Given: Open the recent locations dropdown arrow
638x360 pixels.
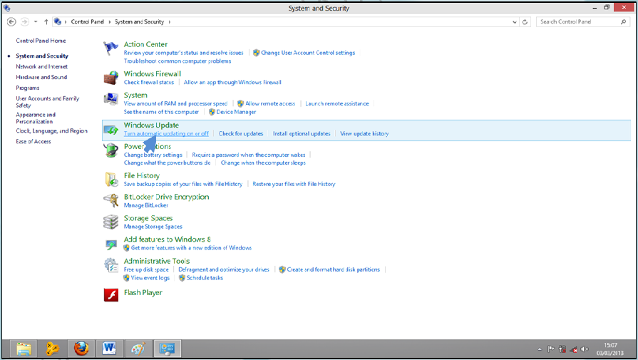Looking at the screenshot, I should 36,22.
